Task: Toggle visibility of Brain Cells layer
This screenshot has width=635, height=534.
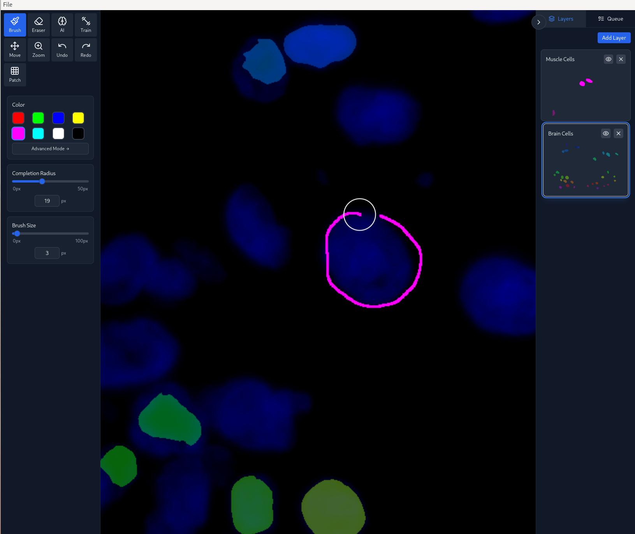Action: coord(605,133)
